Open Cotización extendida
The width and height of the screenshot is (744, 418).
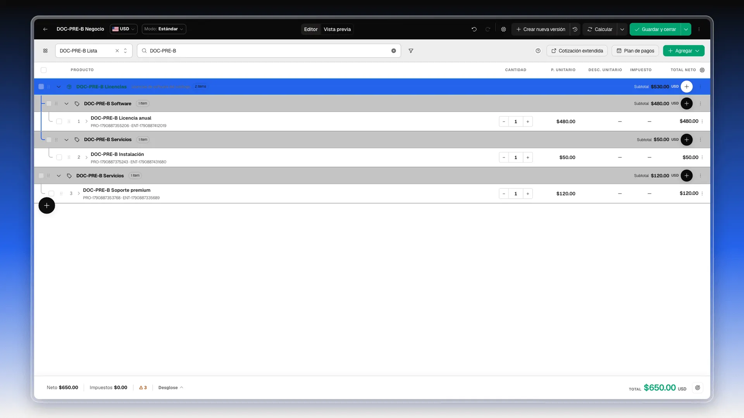pyautogui.click(x=577, y=51)
